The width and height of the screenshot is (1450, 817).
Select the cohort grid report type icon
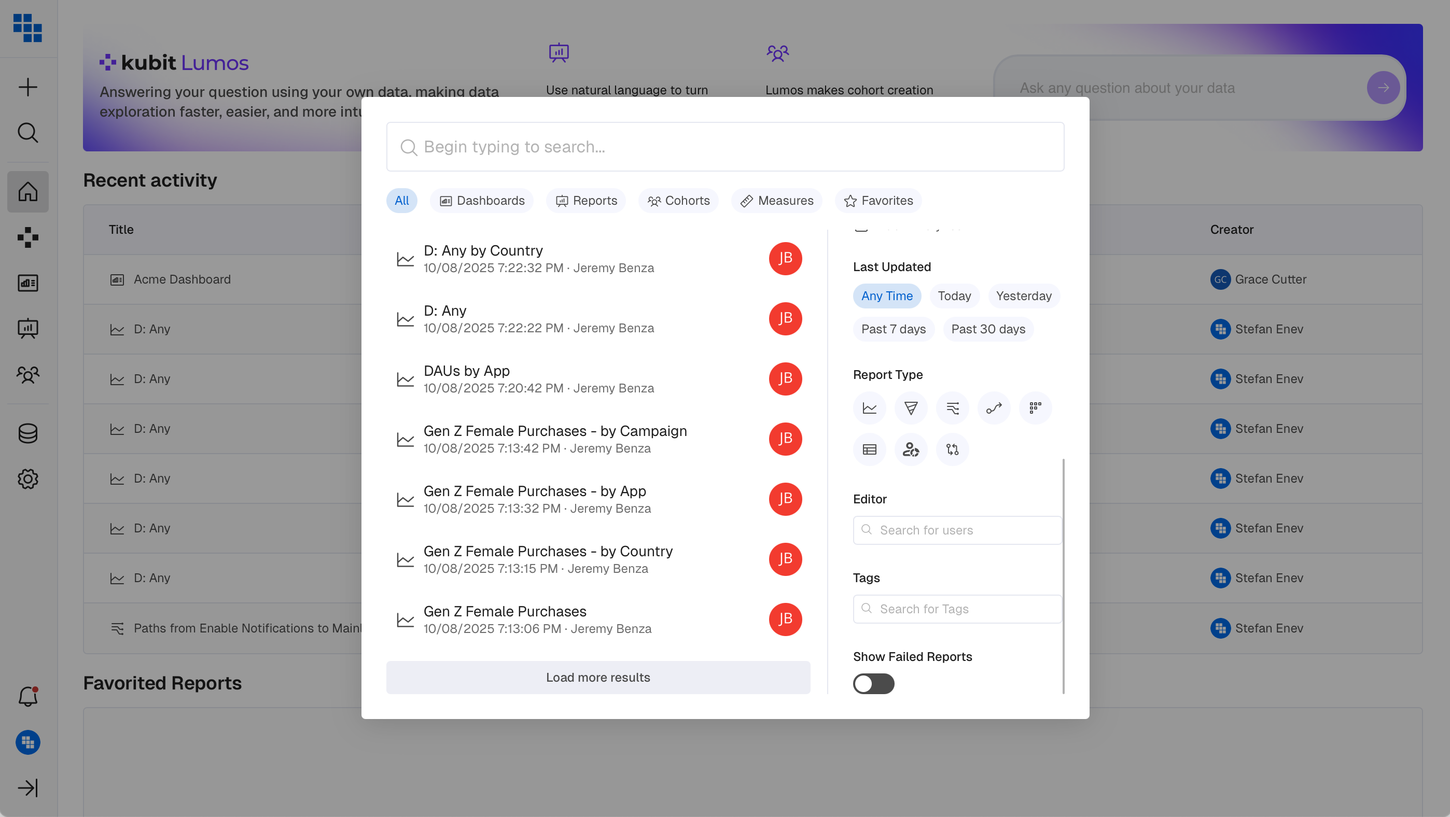pos(1035,408)
